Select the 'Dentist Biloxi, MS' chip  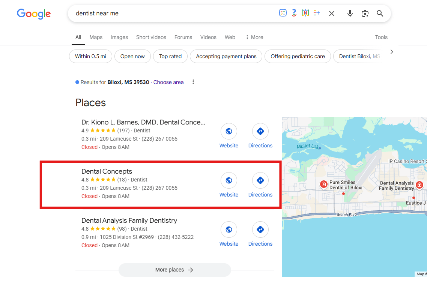point(357,56)
